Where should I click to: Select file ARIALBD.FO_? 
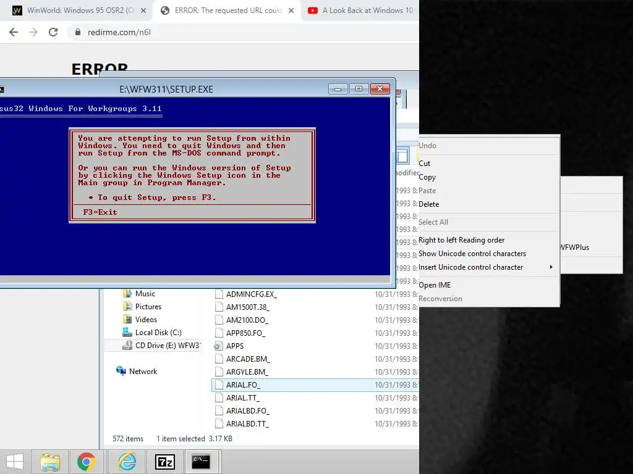247,410
